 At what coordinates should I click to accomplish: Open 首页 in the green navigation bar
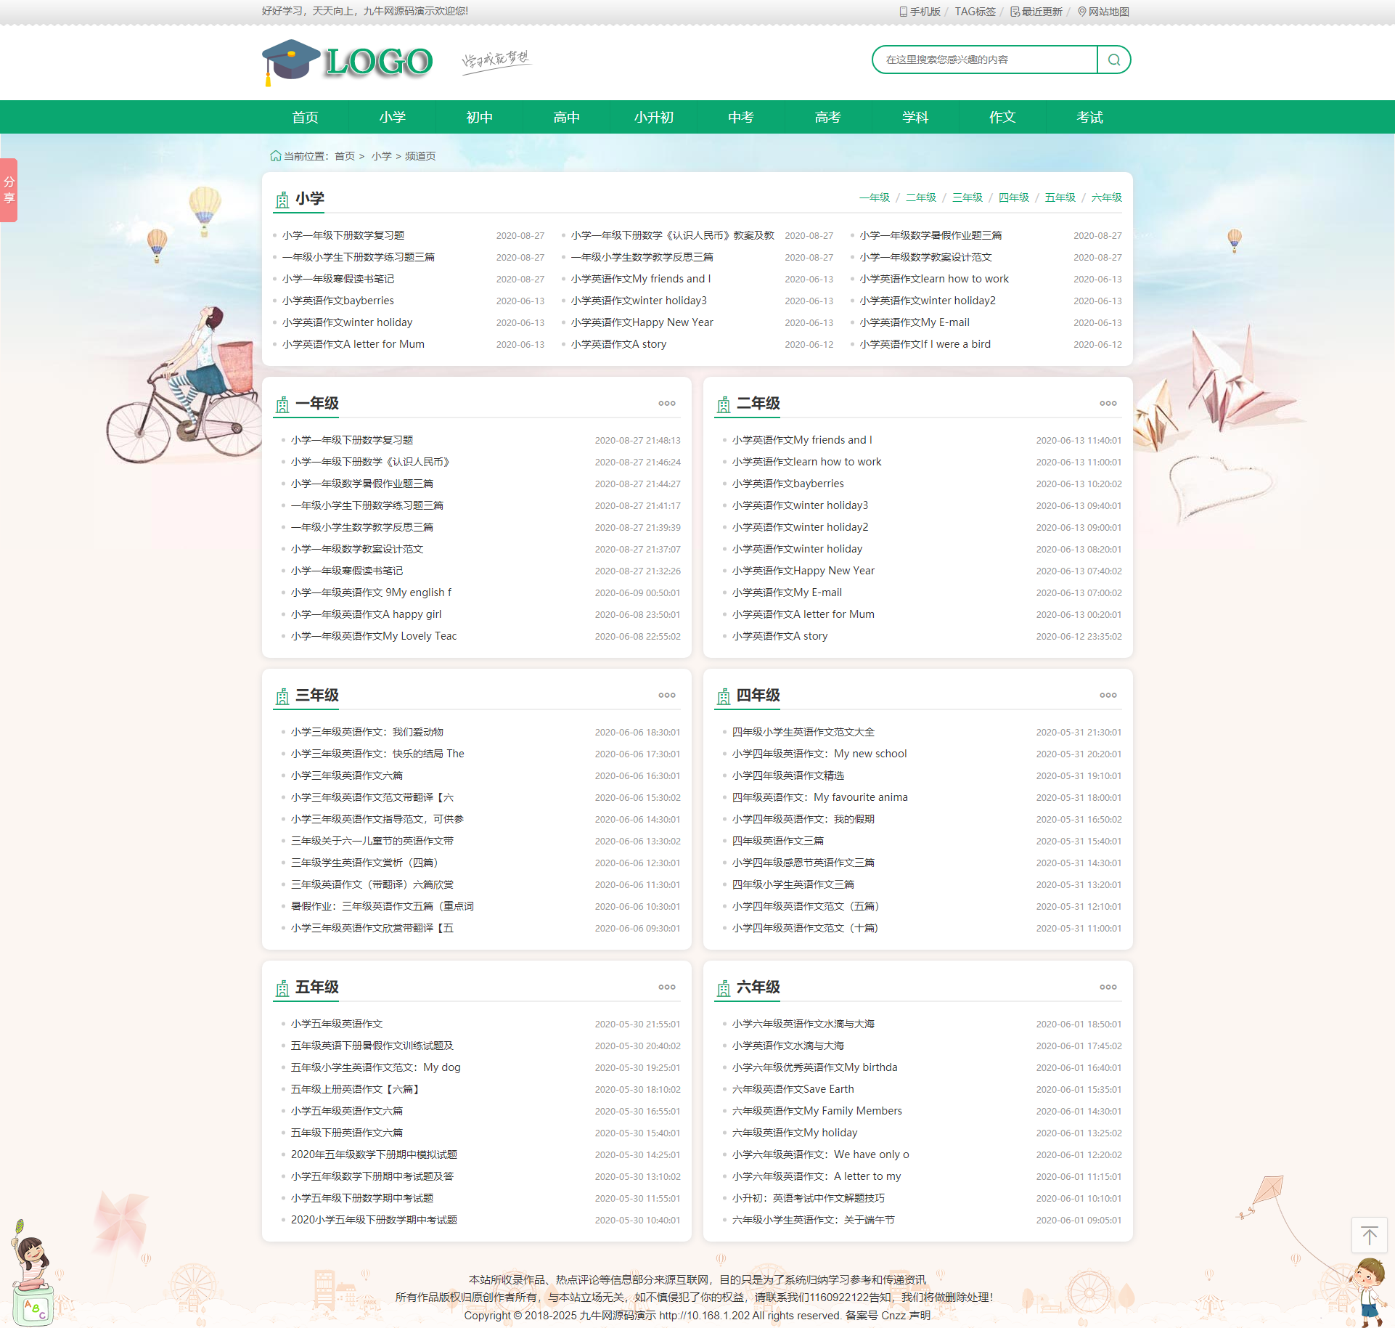[306, 117]
